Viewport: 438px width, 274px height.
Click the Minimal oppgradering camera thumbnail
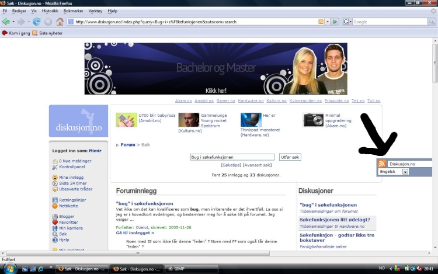(x=314, y=120)
